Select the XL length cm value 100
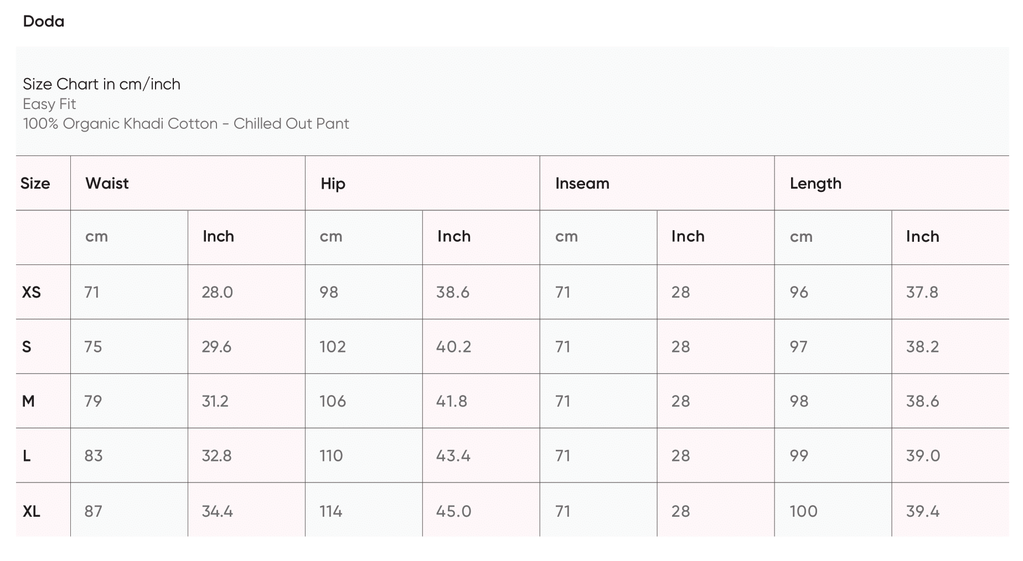This screenshot has height=561, width=1023. [x=803, y=511]
